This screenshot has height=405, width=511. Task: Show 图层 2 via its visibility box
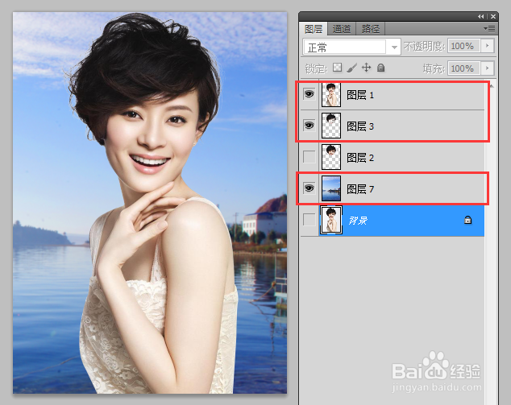309,157
